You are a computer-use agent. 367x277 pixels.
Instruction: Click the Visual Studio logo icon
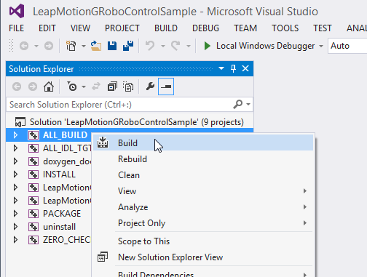click(17, 11)
